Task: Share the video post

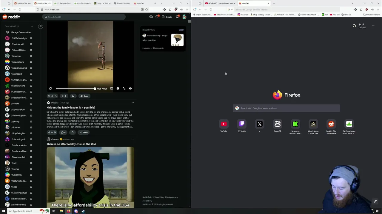Action: click(x=84, y=96)
